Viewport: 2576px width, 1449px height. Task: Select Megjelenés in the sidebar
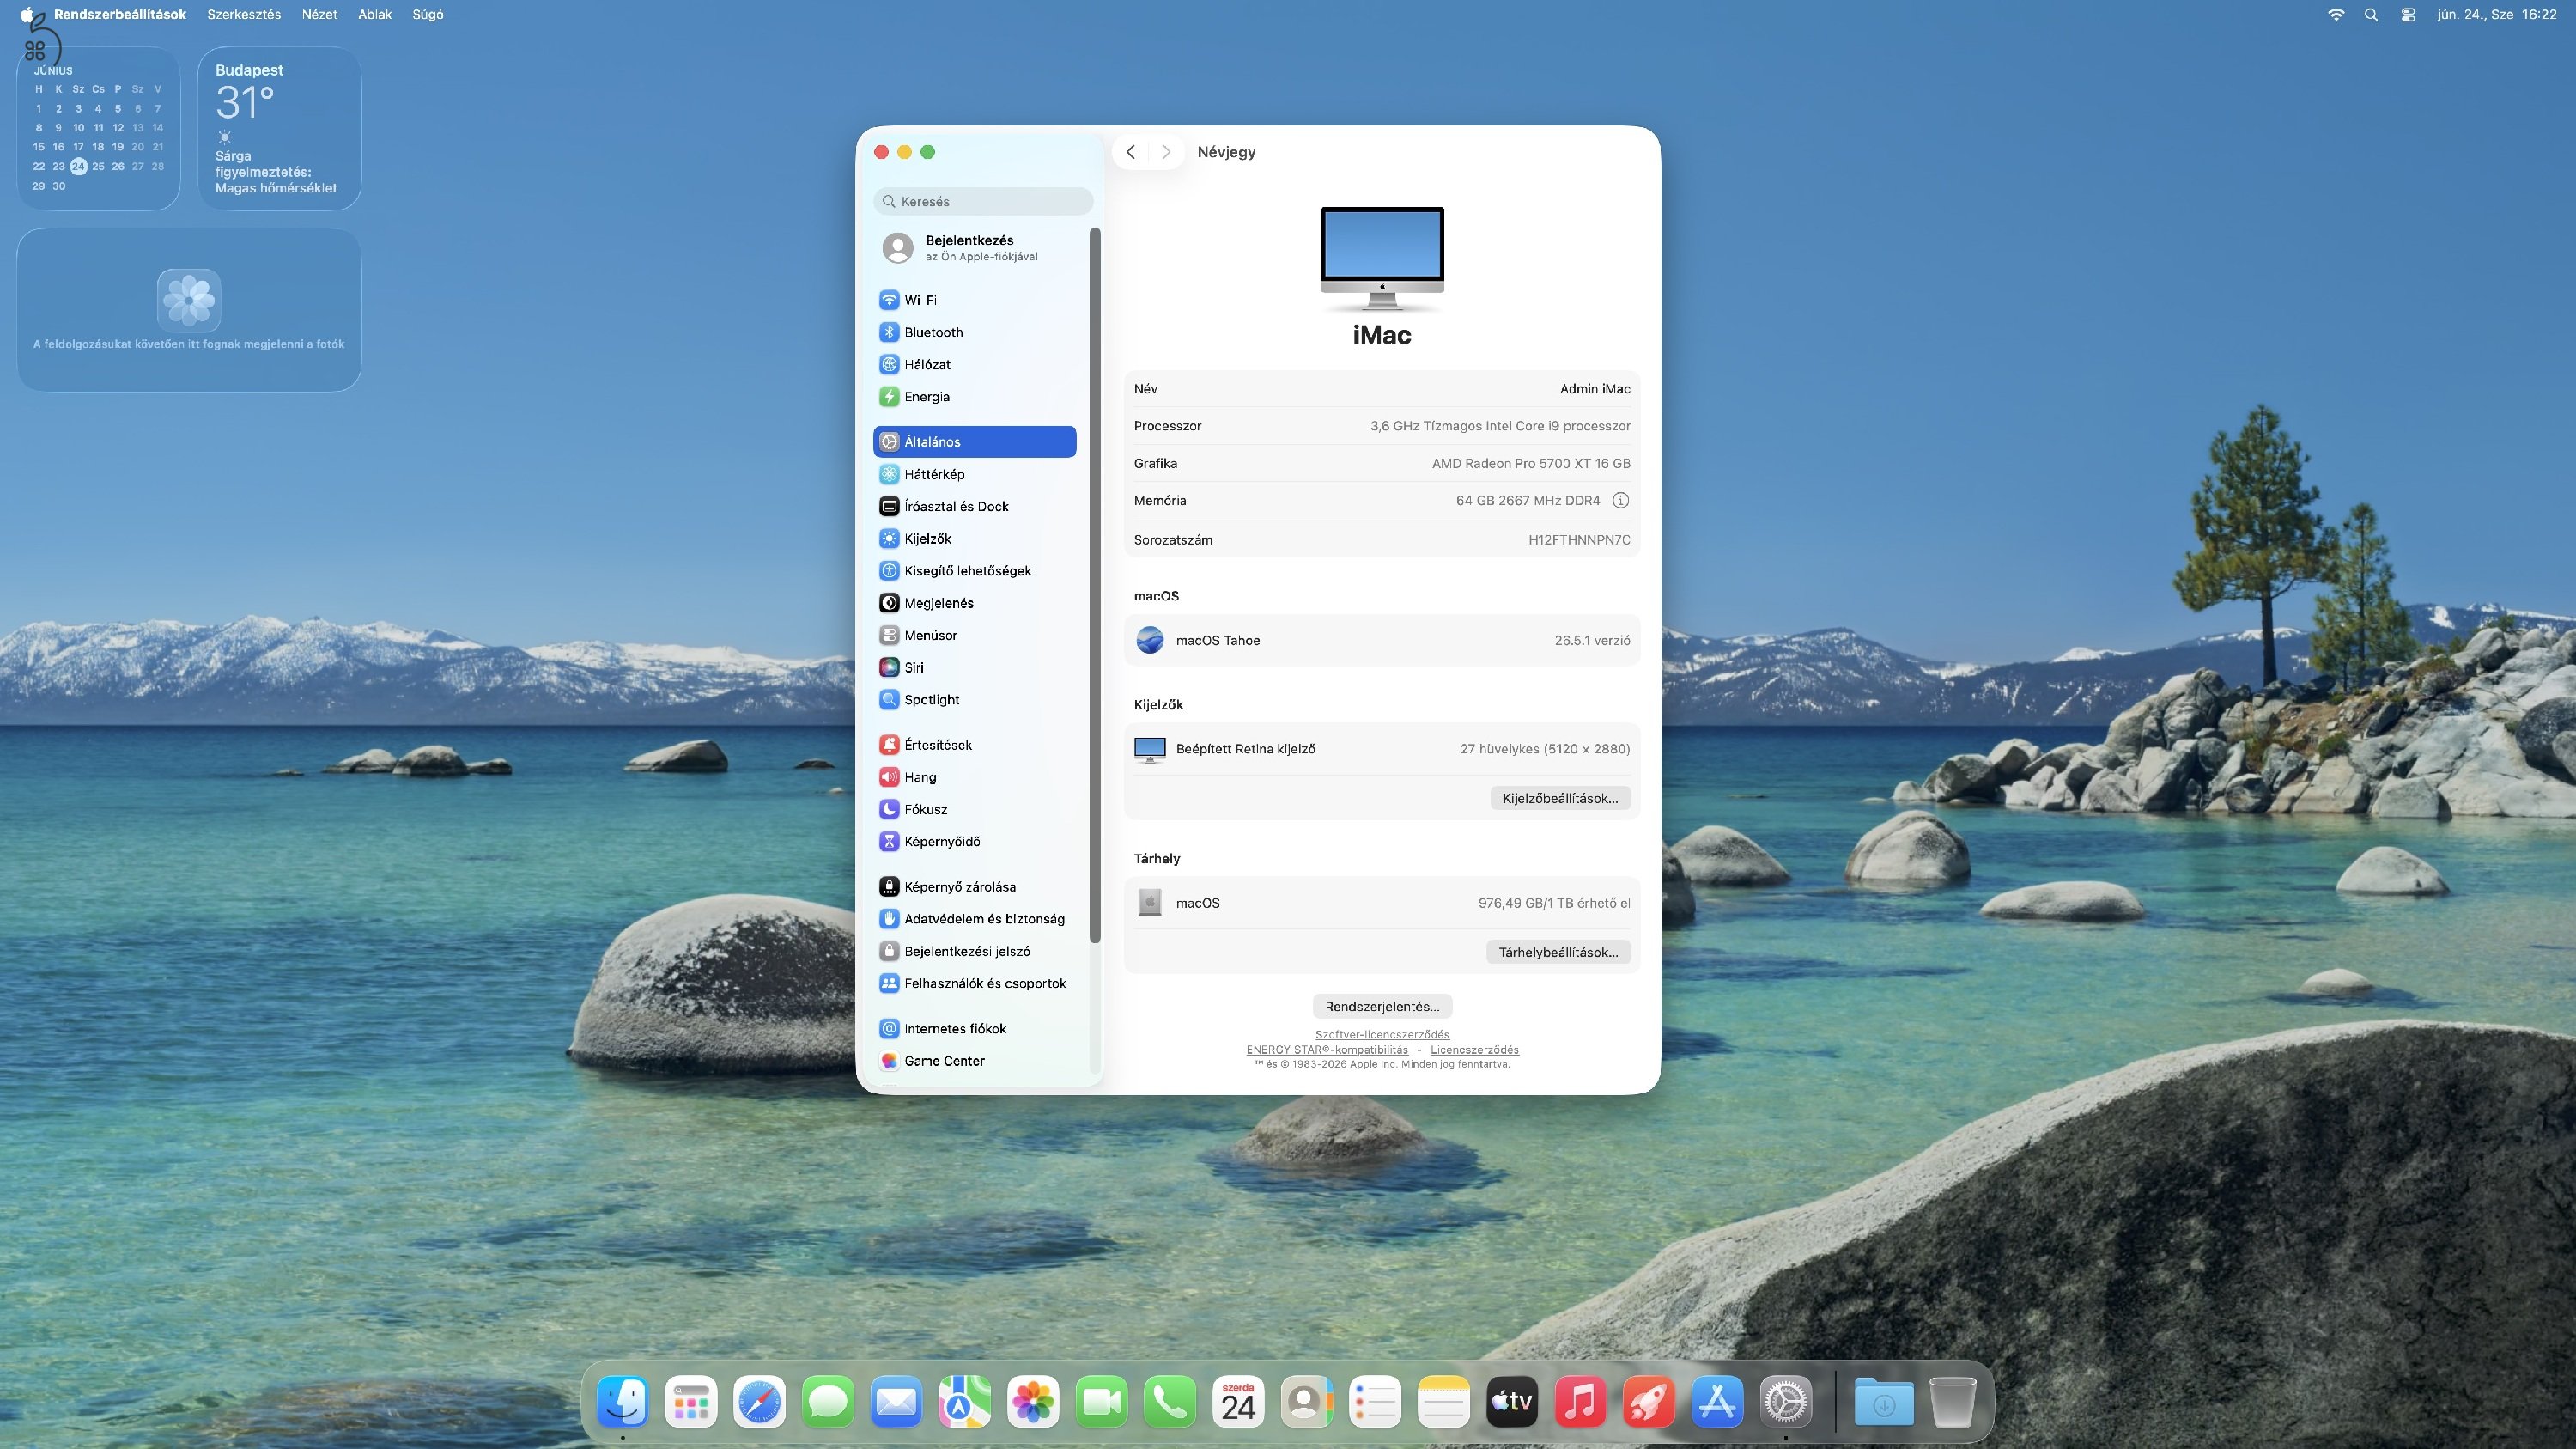click(974, 603)
